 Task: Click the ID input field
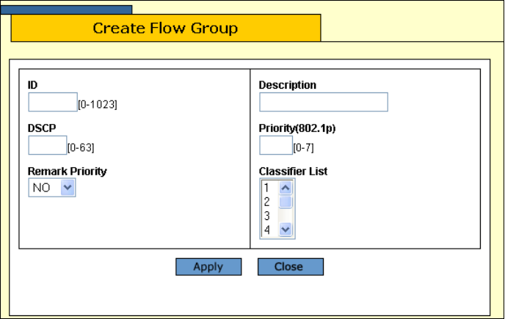(53, 103)
